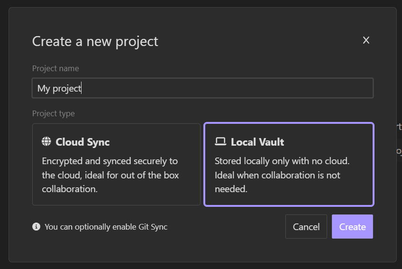Click the 'Create a new project' heading
Screen dimensions: 402x269
[x=95, y=41]
